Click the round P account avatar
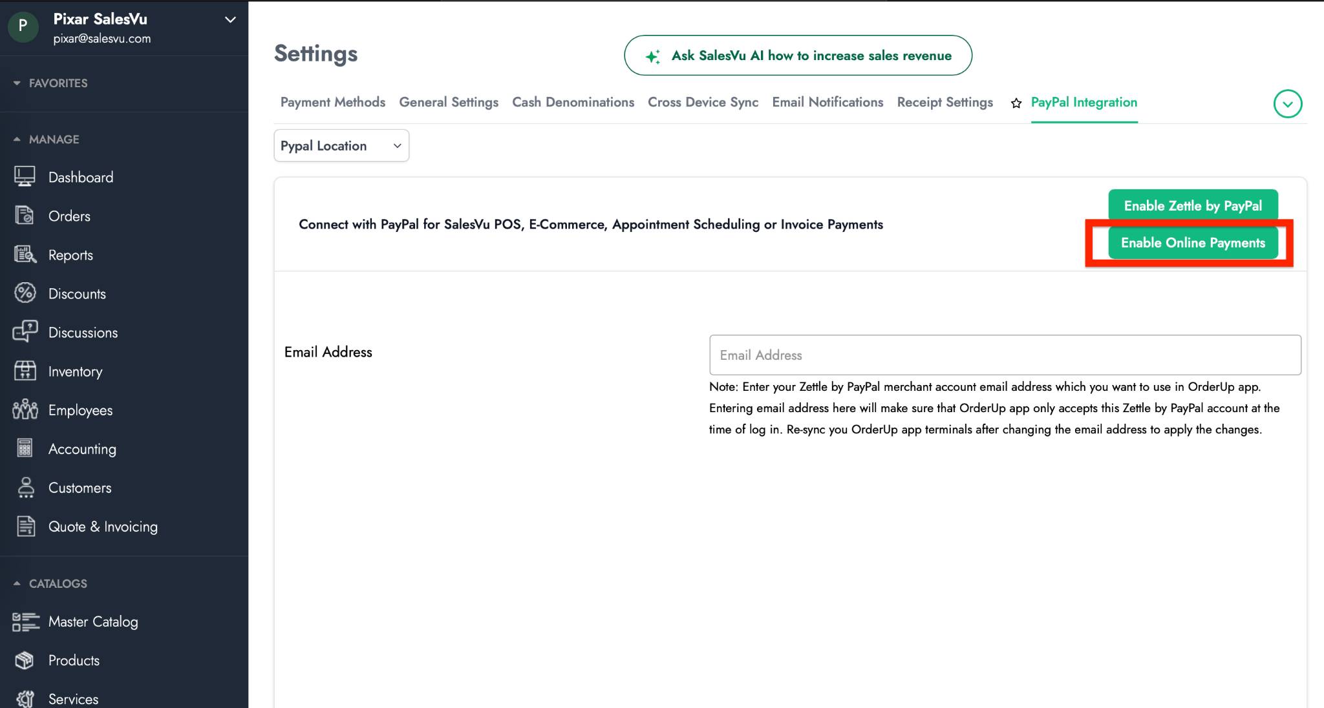This screenshot has width=1324, height=708. pyautogui.click(x=23, y=26)
